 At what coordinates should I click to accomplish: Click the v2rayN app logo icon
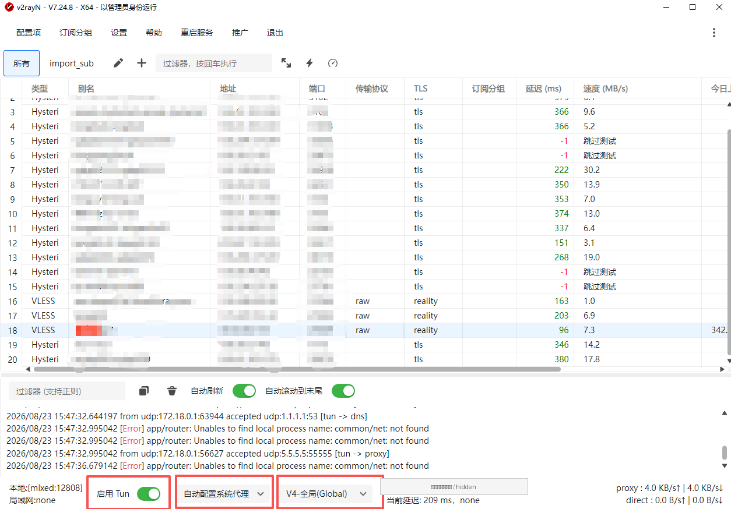tap(9, 8)
